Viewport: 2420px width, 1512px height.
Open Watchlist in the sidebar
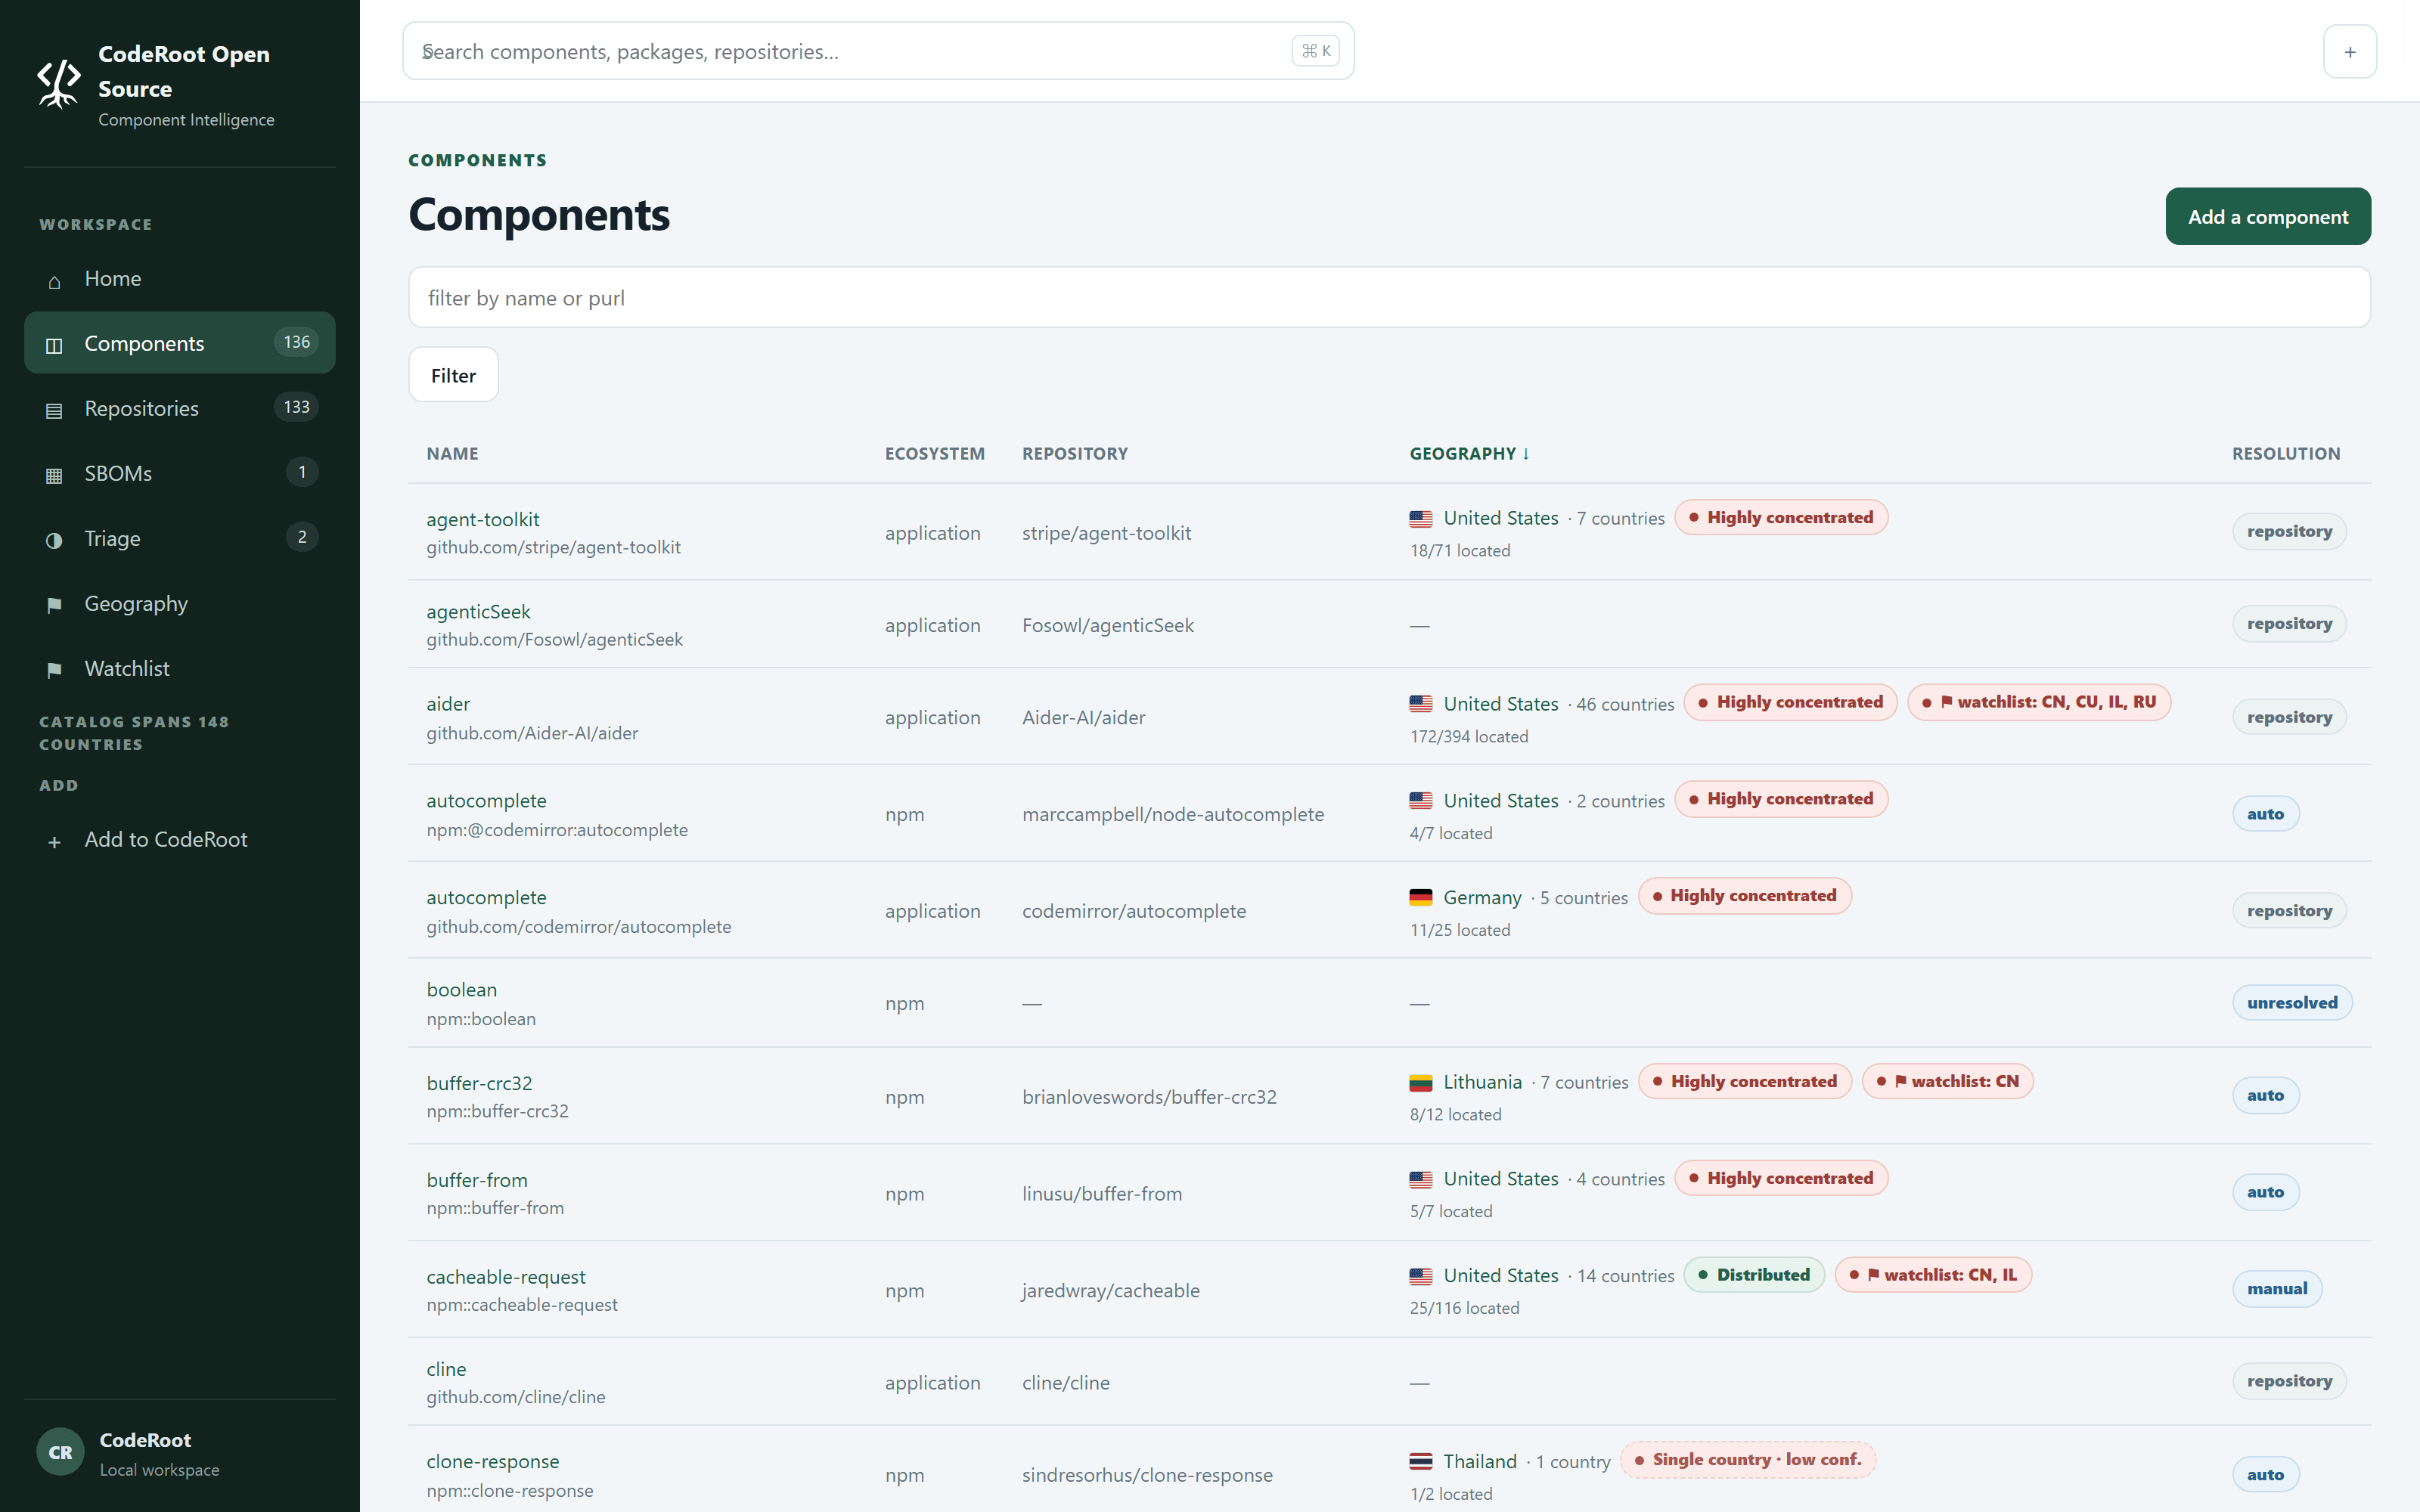tap(180, 668)
